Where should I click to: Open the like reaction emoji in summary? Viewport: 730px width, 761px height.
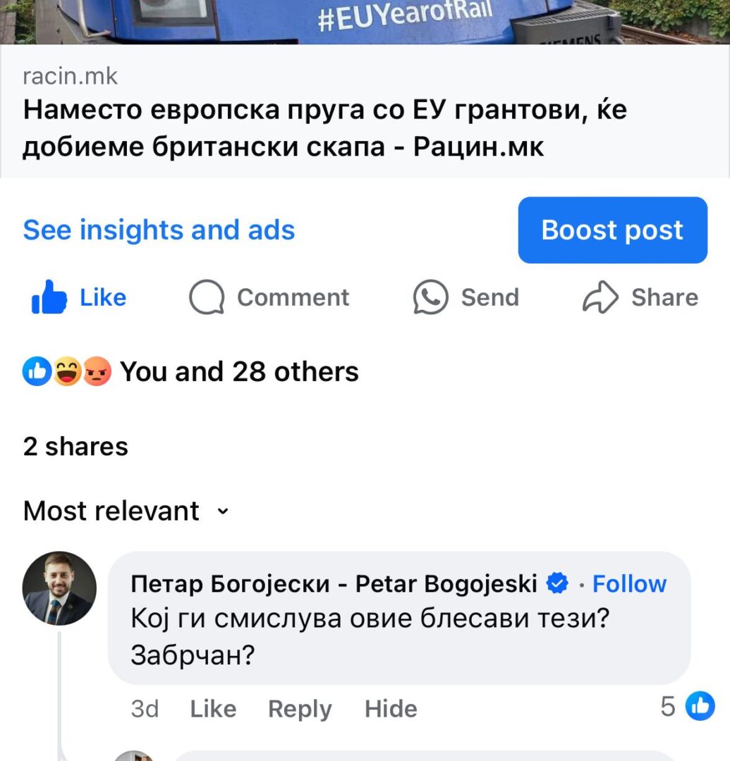pyautogui.click(x=37, y=371)
